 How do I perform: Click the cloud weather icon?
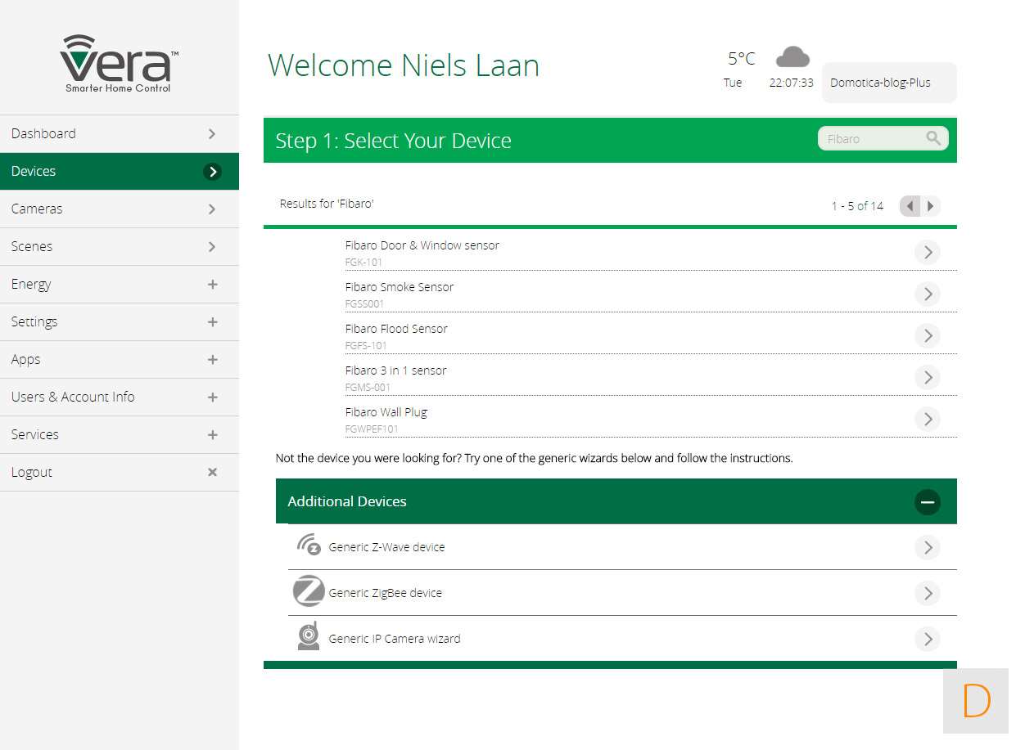click(x=792, y=57)
